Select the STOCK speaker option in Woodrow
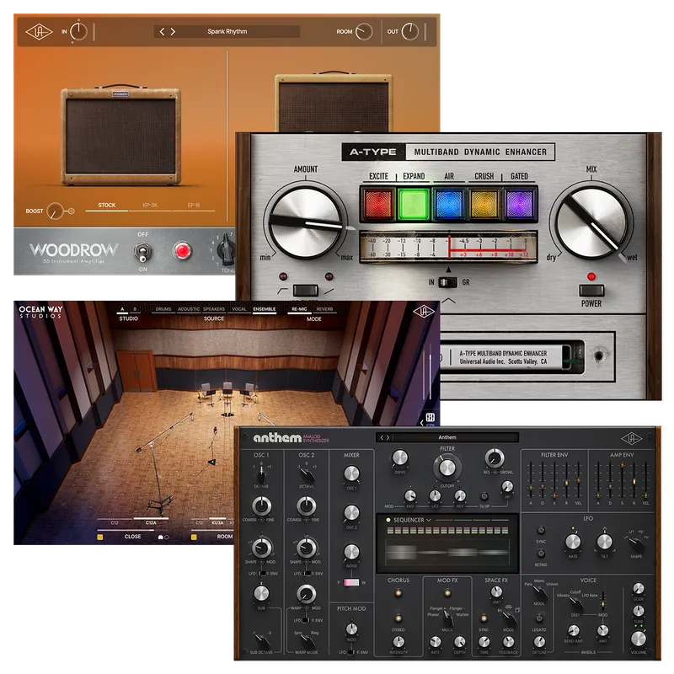Viewport: 674px width, 674px height. [x=107, y=206]
